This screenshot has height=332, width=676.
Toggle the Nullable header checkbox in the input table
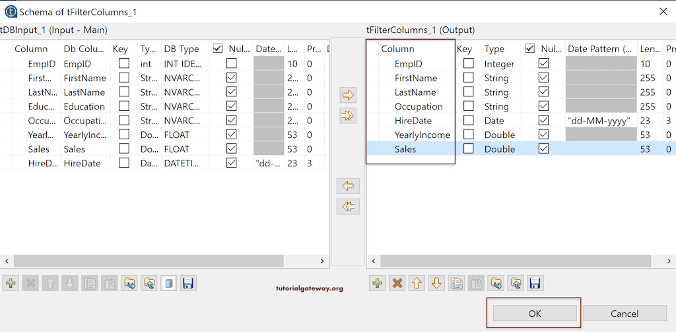218,49
